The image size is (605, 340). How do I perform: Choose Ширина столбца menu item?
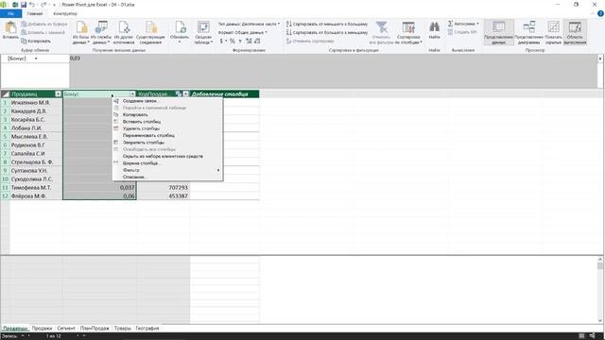click(167, 163)
